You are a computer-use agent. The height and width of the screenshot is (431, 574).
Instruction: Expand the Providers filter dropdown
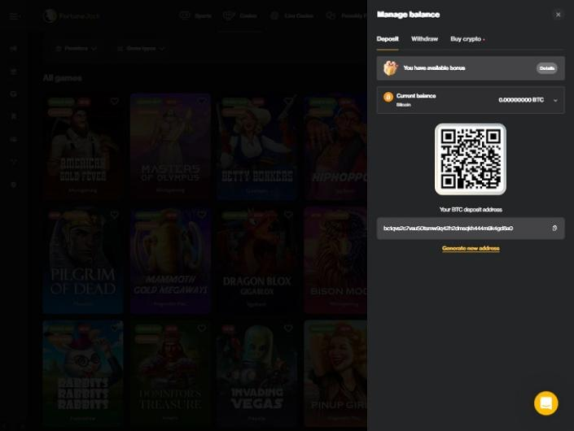[x=76, y=49]
